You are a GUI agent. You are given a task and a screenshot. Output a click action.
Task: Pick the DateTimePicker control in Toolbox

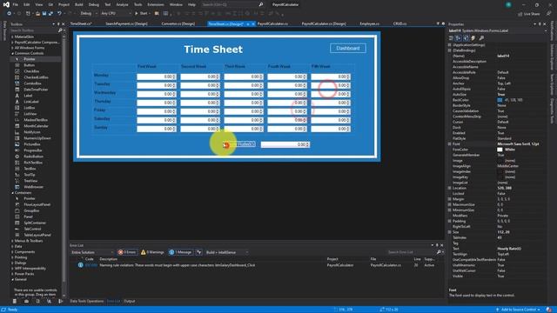click(36, 90)
